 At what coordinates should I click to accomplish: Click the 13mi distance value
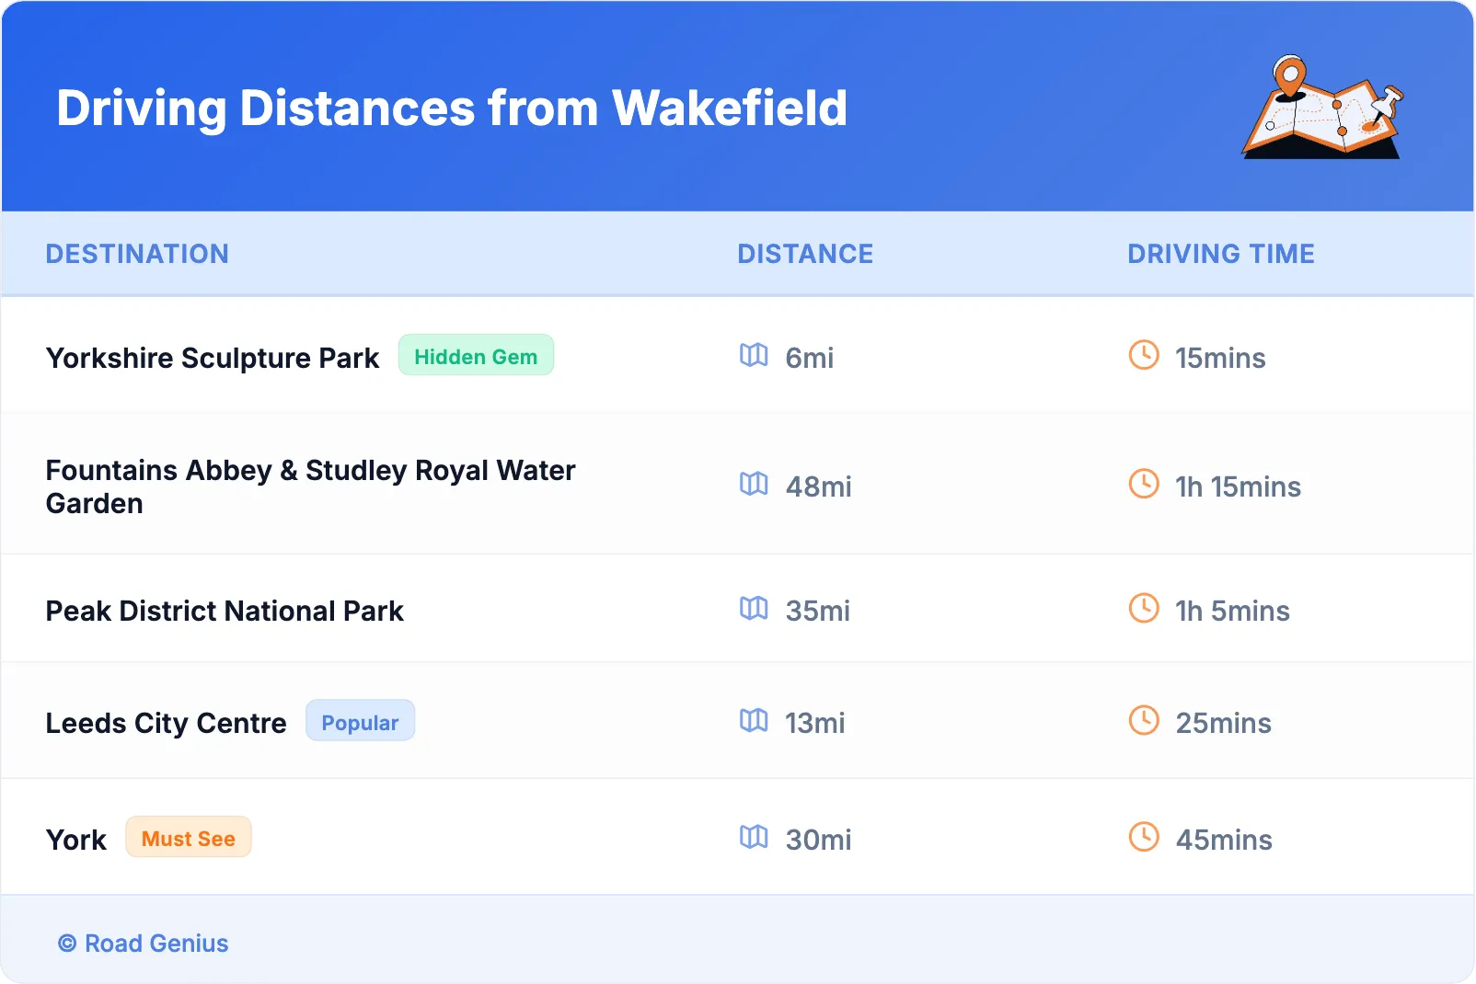point(815,723)
